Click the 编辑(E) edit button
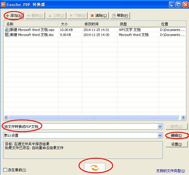The width and height of the screenshot is (189, 175). (177, 136)
